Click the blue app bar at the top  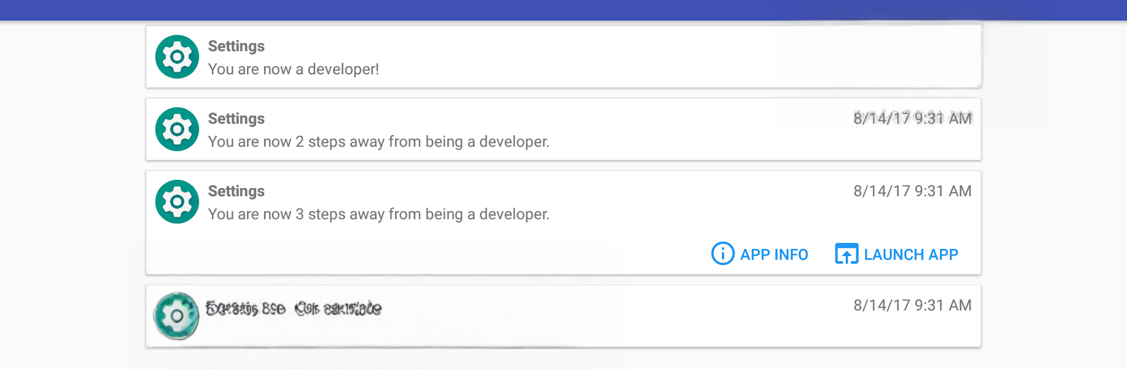[x=563, y=10]
